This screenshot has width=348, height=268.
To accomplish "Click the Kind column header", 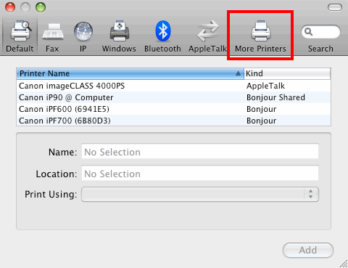I will pyautogui.click(x=287, y=73).
